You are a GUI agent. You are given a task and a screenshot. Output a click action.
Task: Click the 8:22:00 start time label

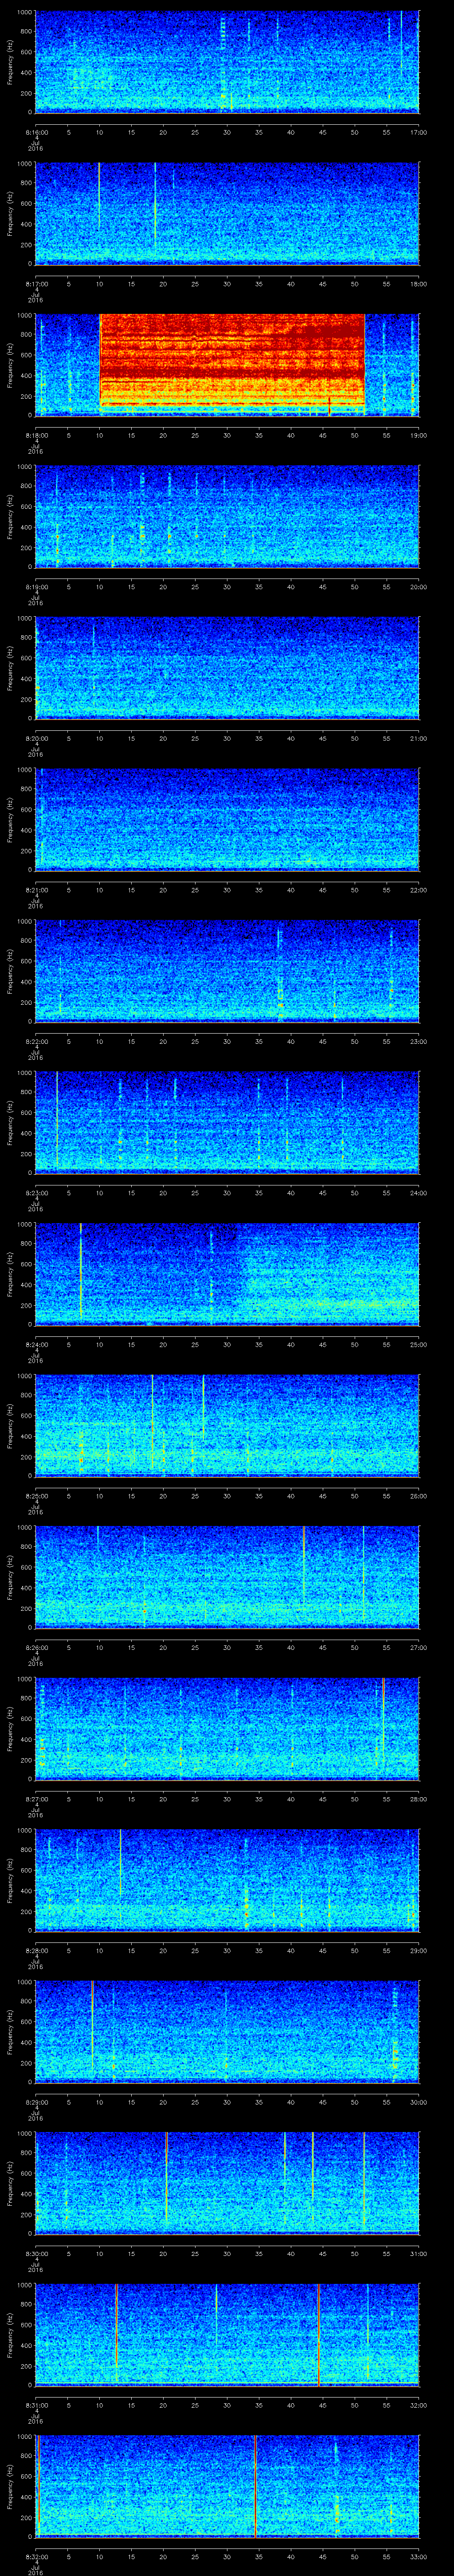tap(37, 1042)
